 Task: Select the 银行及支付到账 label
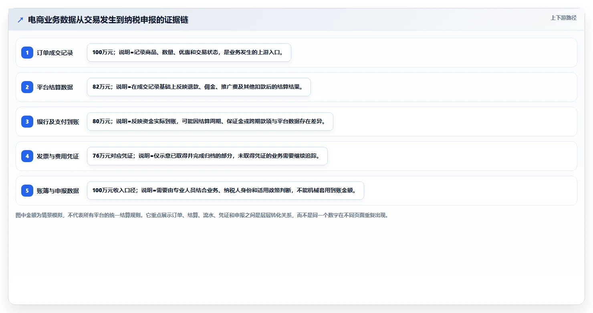[58, 122]
